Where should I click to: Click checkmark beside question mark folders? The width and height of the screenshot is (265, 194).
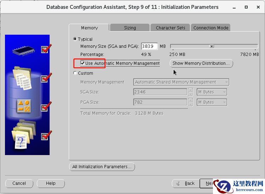[46, 136]
